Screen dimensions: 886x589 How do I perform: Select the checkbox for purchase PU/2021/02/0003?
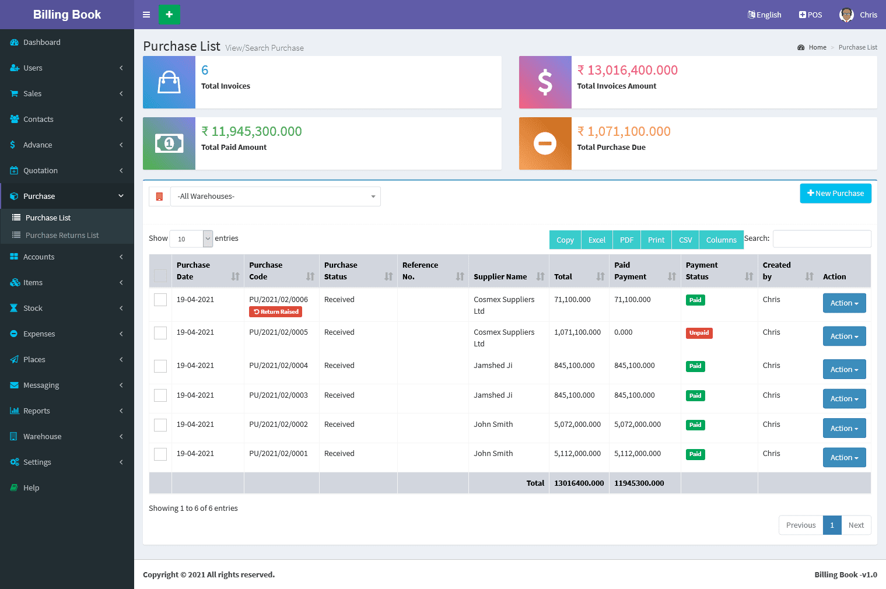click(x=160, y=395)
